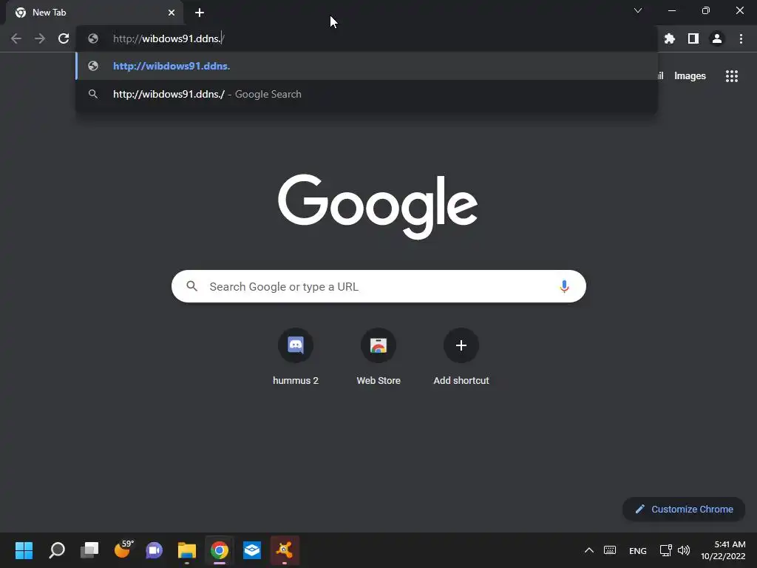757x568 pixels.
Task: Open the network tray icon
Action: pos(666,550)
